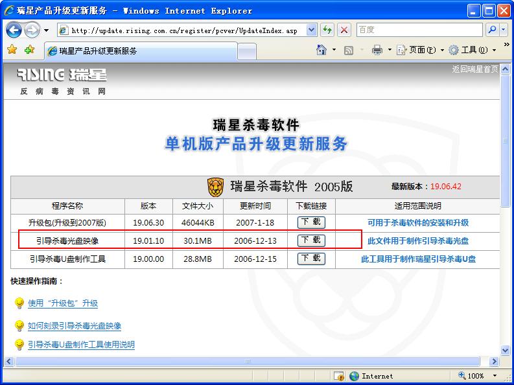Image resolution: width=514 pixels, height=385 pixels.
Task: Download the 引导杀毒光盘映像 file
Action: pyautogui.click(x=311, y=240)
